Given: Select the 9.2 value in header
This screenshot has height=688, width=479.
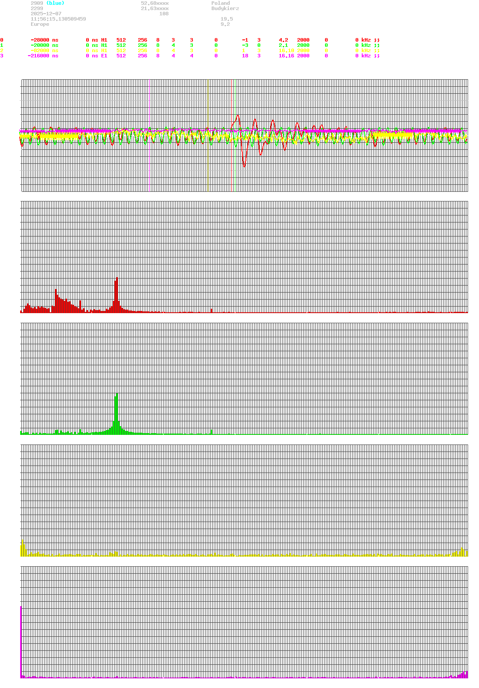Looking at the screenshot, I should point(225,24).
